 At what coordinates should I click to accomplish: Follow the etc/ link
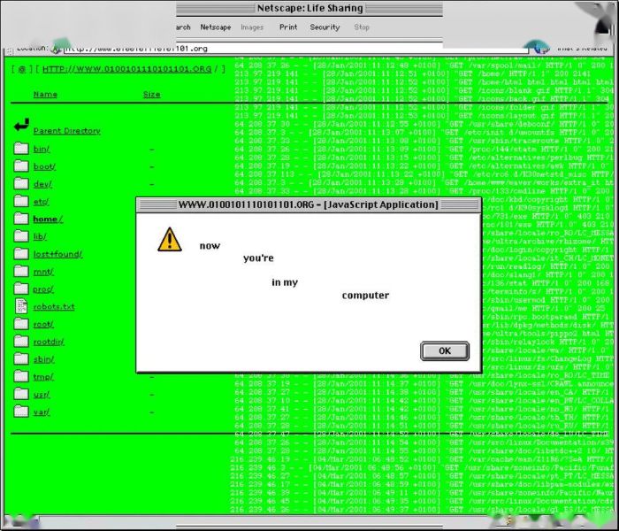tap(41, 202)
